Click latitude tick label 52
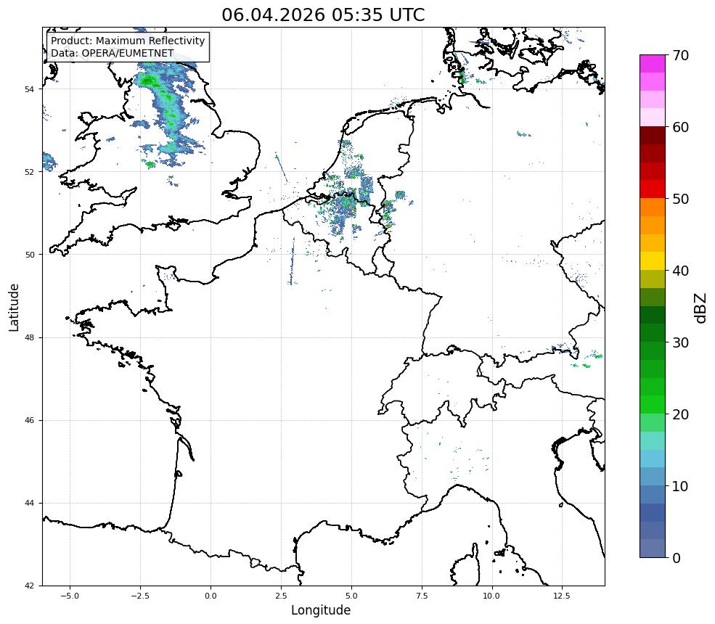The width and height of the screenshot is (715, 624). click(x=29, y=172)
